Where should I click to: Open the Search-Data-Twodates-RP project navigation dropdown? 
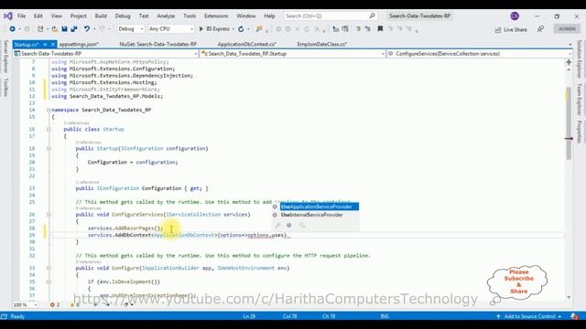[x=105, y=54]
